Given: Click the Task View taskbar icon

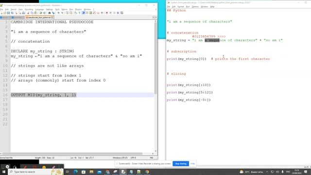Looking at the screenshot, I should 68,172.
